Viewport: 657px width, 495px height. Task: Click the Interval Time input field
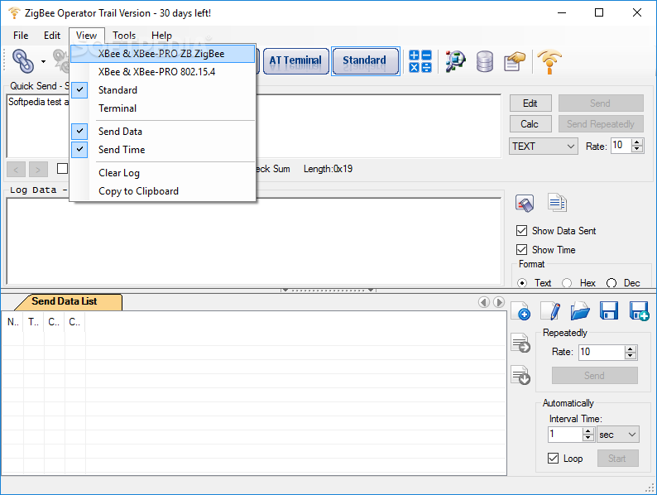[x=565, y=435]
